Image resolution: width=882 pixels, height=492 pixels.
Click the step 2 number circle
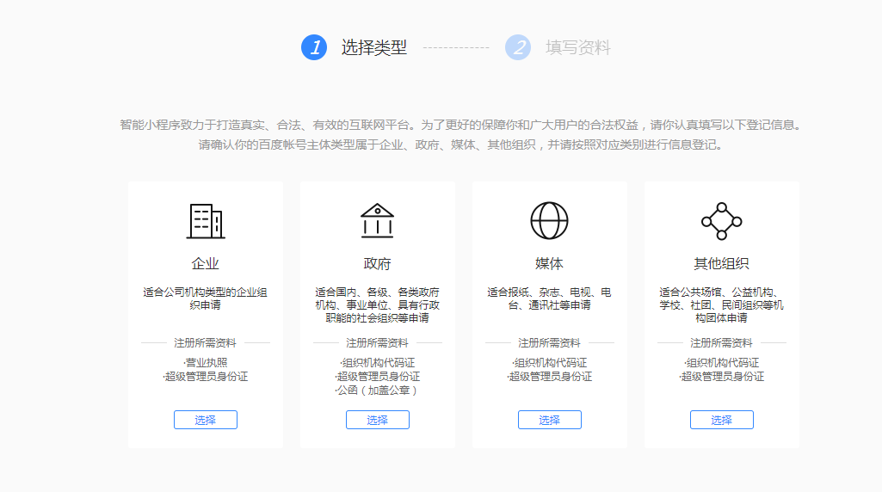(518, 47)
